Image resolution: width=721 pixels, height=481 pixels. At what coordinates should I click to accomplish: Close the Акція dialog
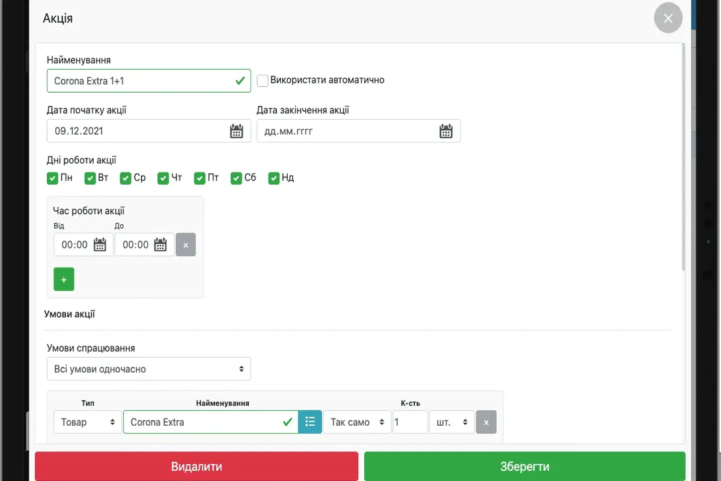(668, 19)
